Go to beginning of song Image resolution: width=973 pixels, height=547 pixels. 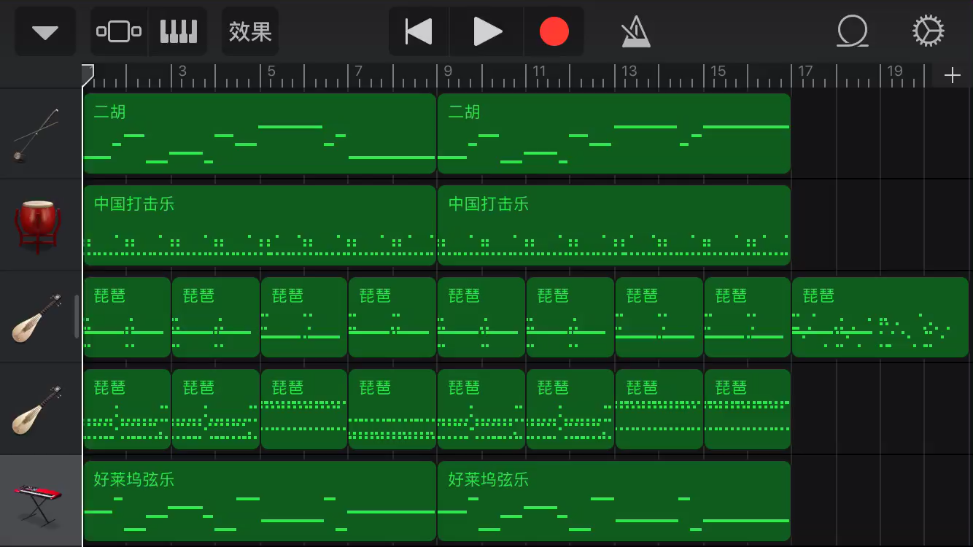pyautogui.click(x=419, y=32)
